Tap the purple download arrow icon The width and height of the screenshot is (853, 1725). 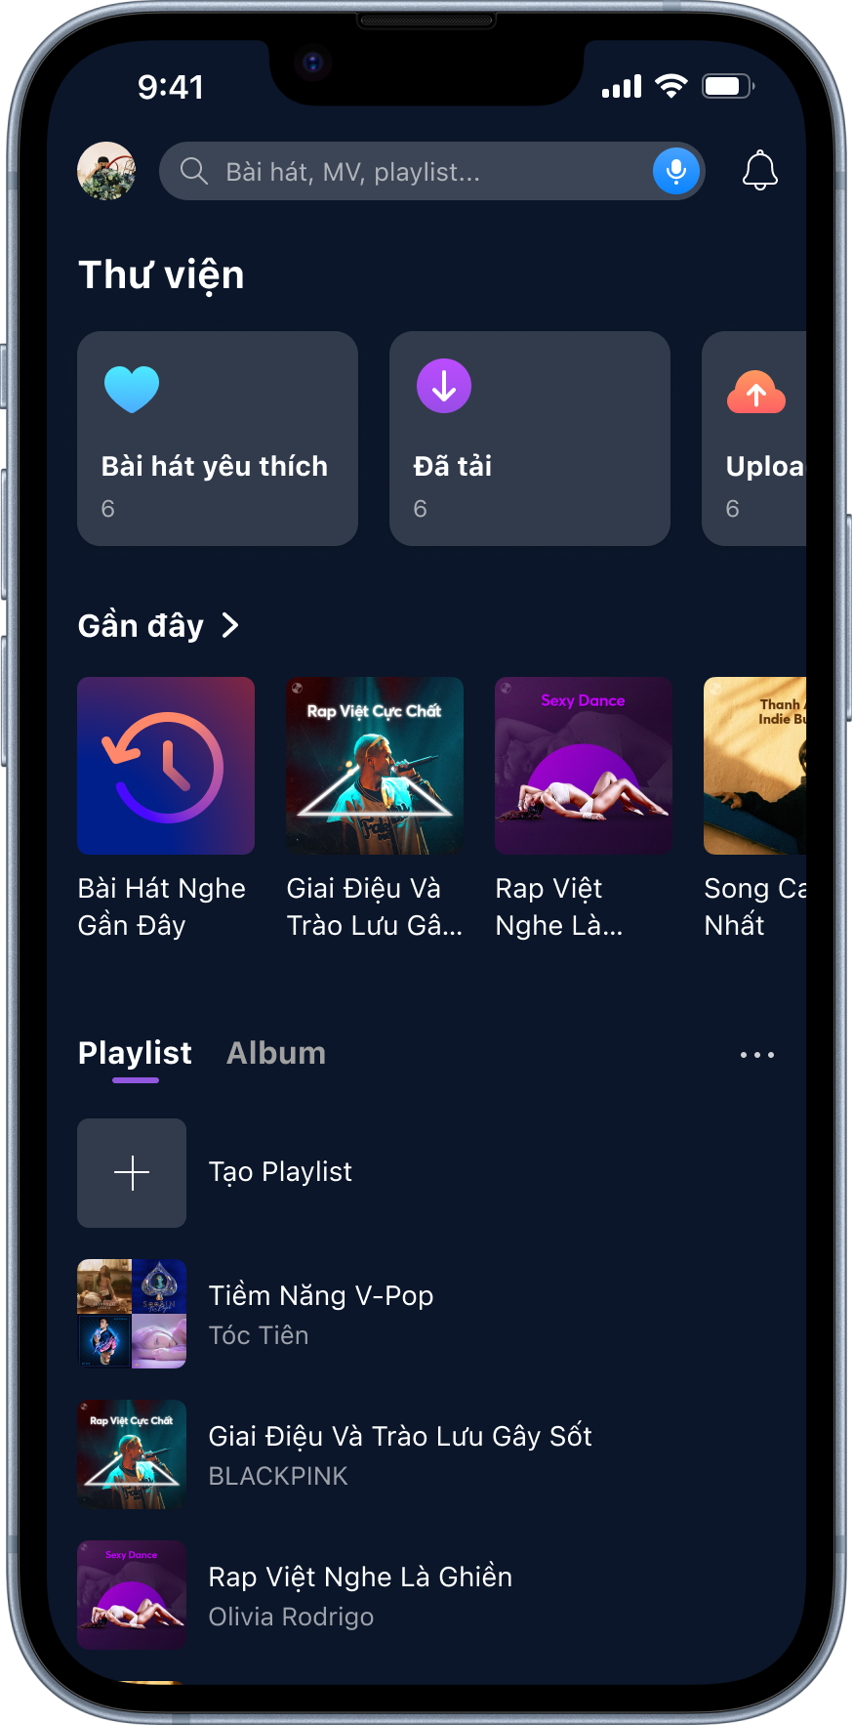pyautogui.click(x=444, y=387)
